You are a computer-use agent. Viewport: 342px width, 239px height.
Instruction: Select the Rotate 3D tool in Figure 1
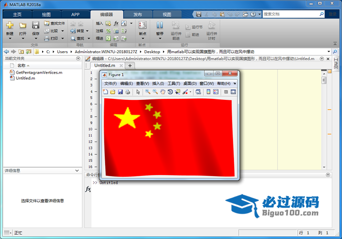[x=170, y=92]
